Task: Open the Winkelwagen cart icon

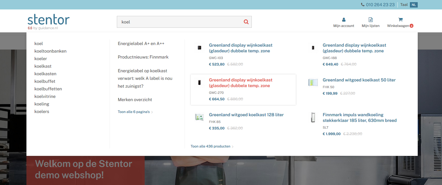Action: (x=400, y=20)
